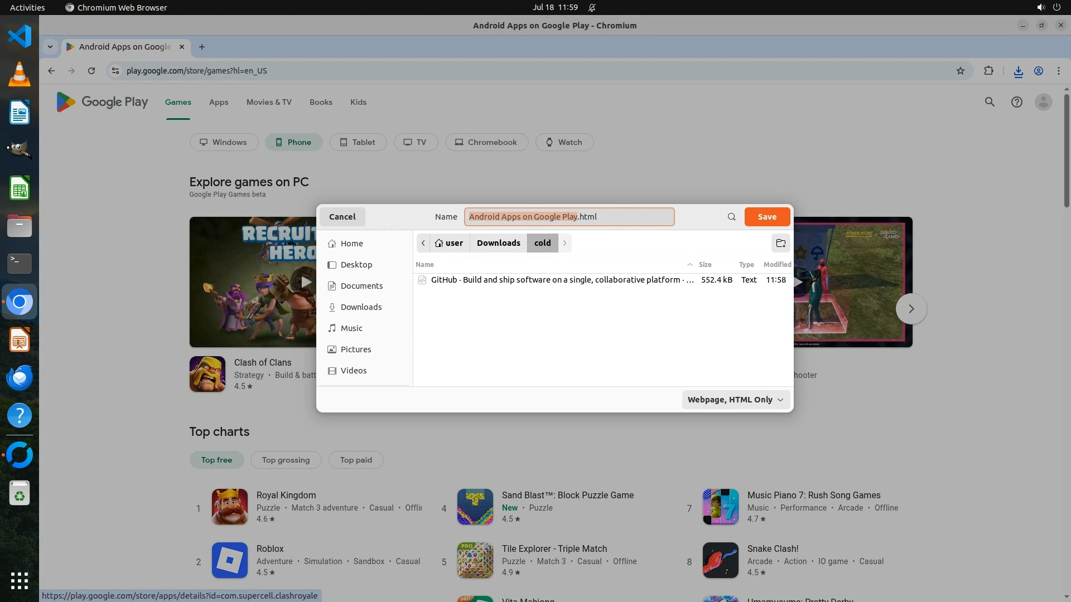
Task: Switch to the Apps tab
Action: 219,102
